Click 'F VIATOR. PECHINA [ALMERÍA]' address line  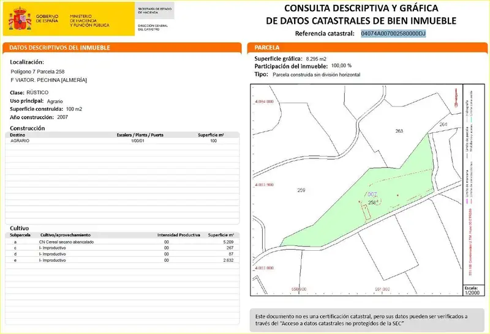pos(49,80)
